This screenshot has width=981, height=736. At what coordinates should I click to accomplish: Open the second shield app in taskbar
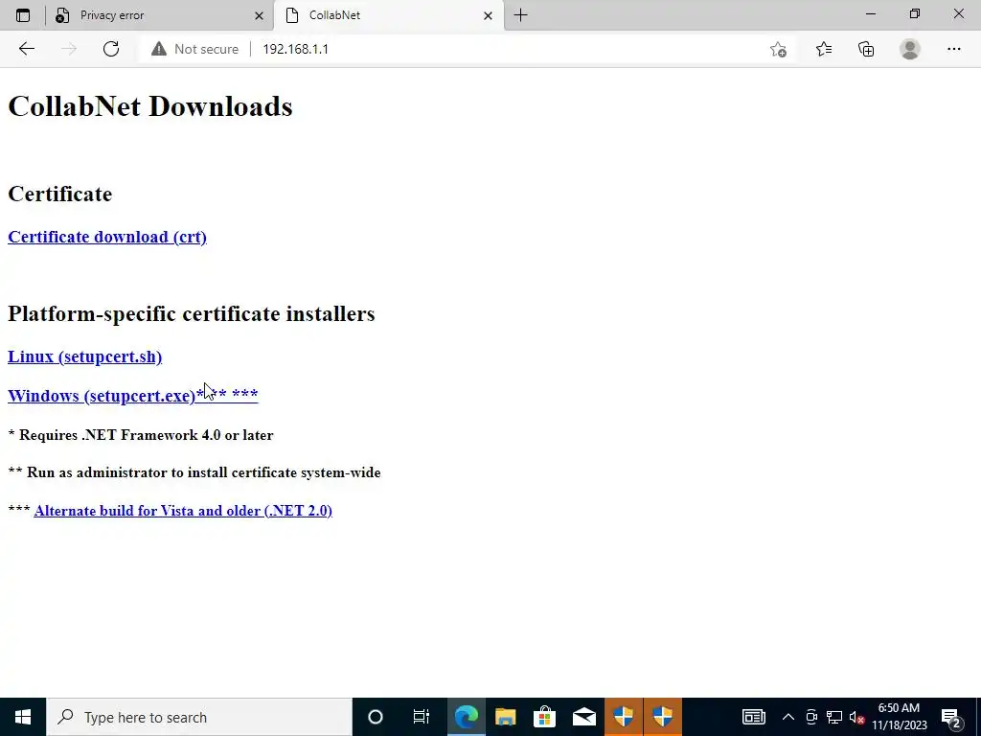(663, 717)
